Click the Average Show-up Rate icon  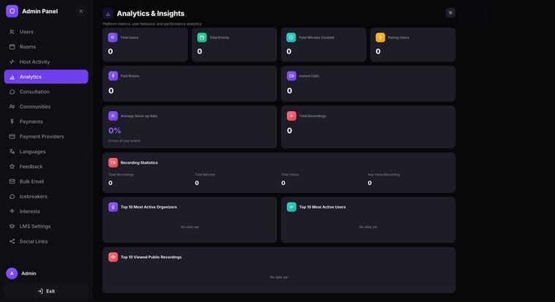coord(113,116)
